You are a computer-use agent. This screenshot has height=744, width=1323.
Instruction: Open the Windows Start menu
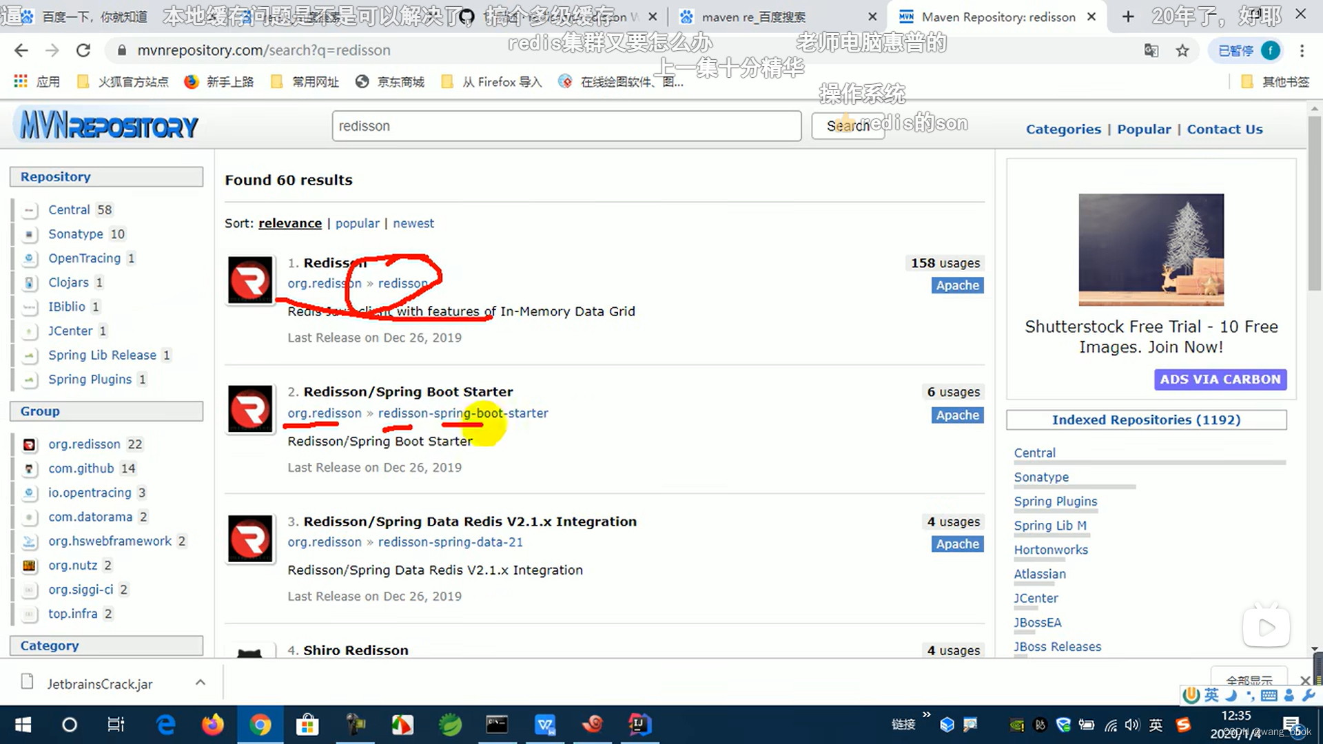click(23, 725)
